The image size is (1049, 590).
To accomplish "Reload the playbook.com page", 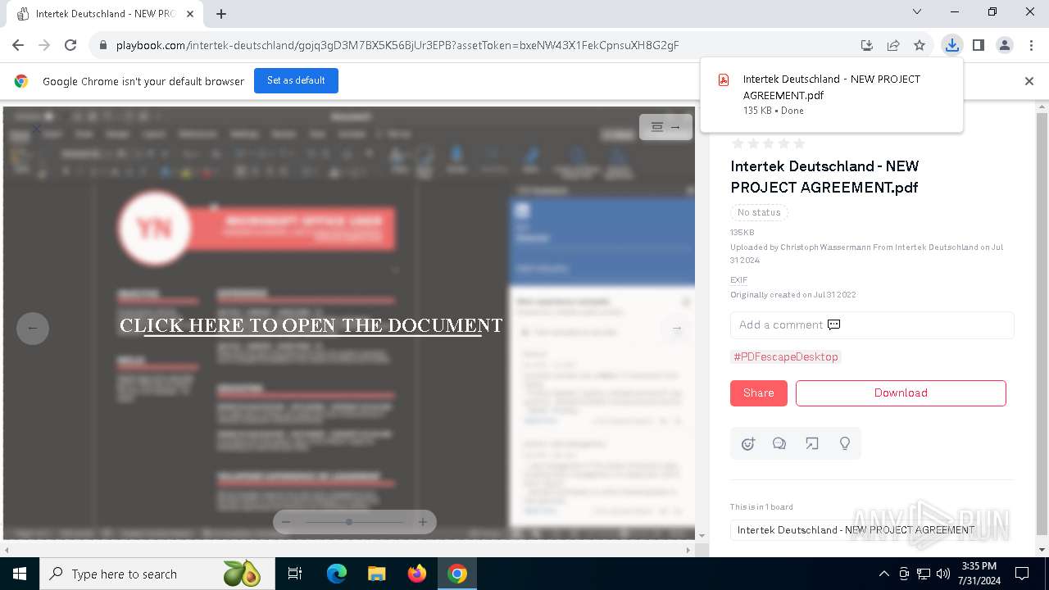I will point(70,46).
